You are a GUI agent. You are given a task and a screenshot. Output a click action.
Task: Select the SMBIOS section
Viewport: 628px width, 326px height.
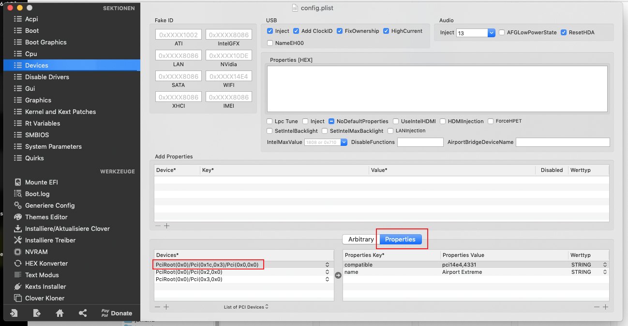(x=37, y=135)
